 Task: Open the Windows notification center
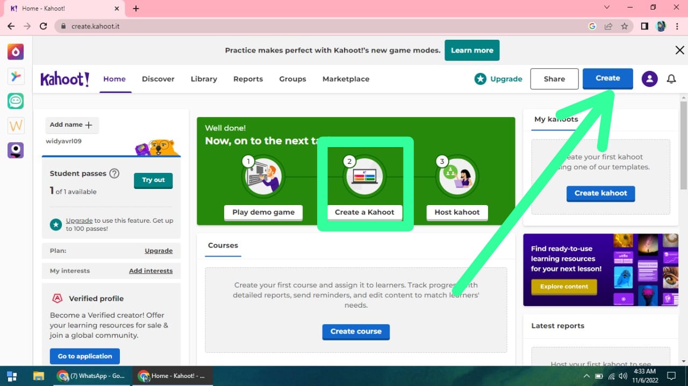(671, 376)
